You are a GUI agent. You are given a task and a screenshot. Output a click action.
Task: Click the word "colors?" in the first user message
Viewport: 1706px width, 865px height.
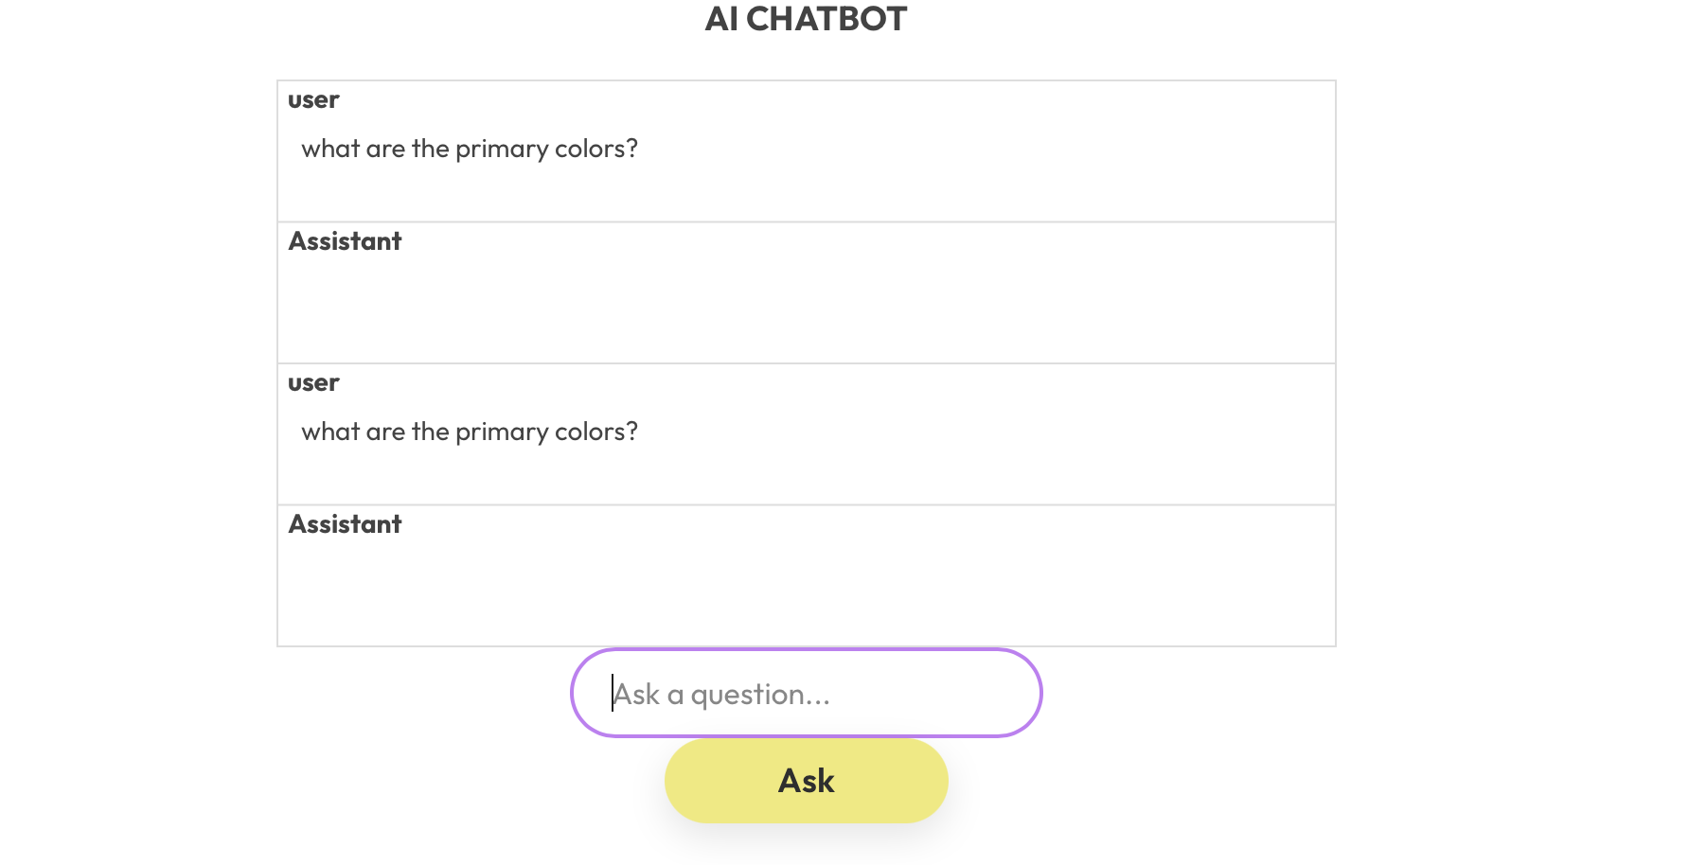point(596,149)
